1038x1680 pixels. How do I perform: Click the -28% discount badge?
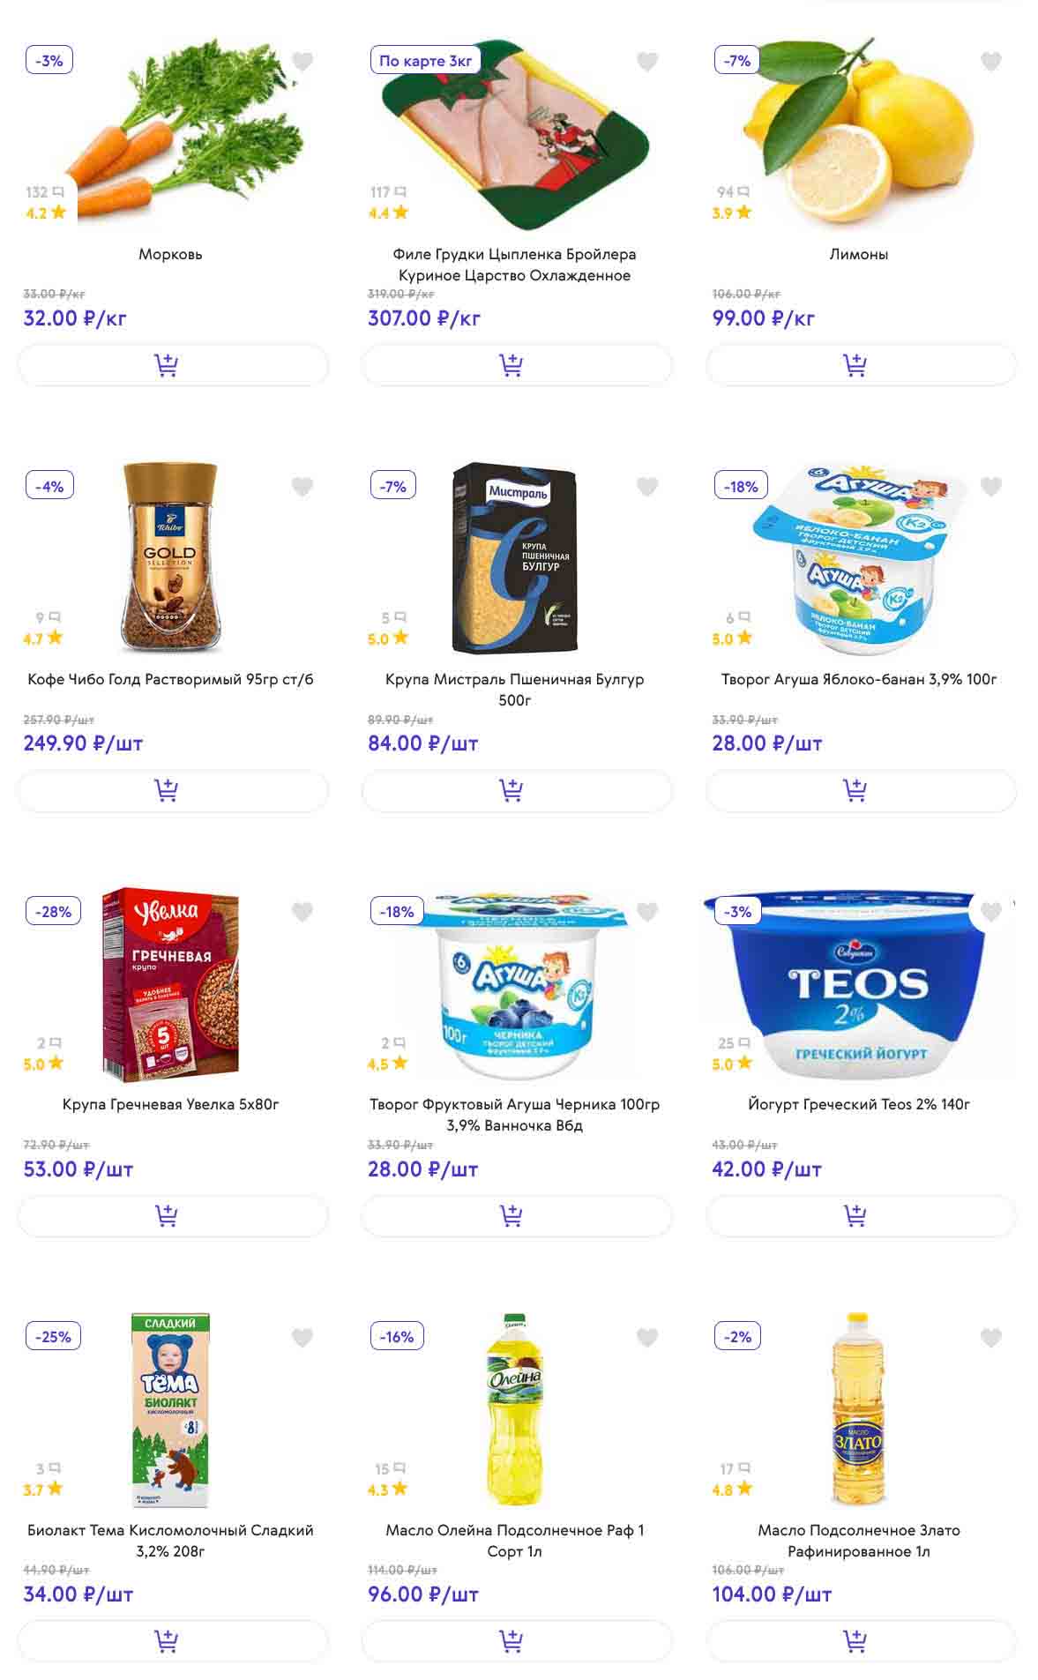[54, 912]
